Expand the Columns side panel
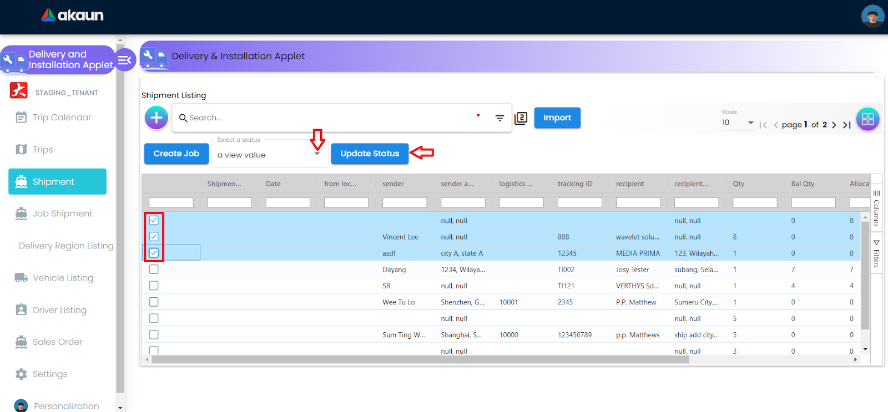The height and width of the screenshot is (412, 888). (876, 208)
